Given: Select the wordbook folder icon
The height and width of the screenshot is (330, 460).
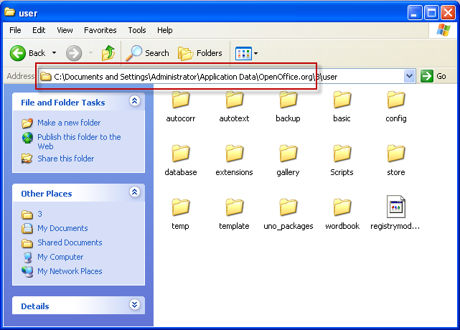Looking at the screenshot, I should (342, 207).
